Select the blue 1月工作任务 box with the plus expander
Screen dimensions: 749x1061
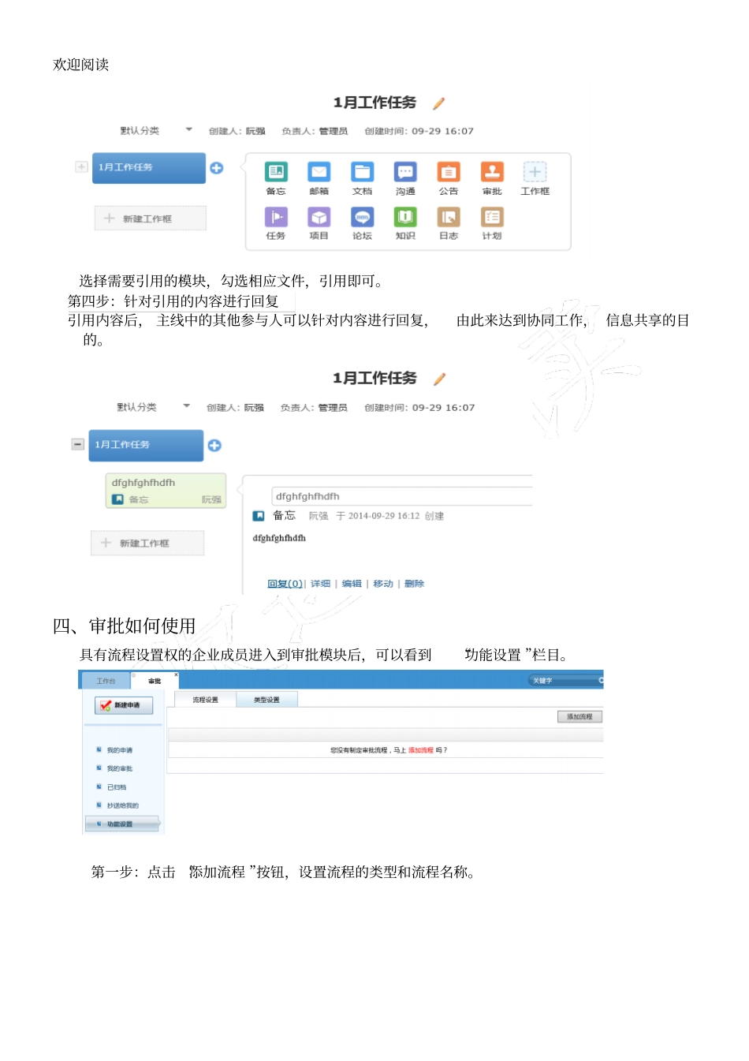coord(149,167)
